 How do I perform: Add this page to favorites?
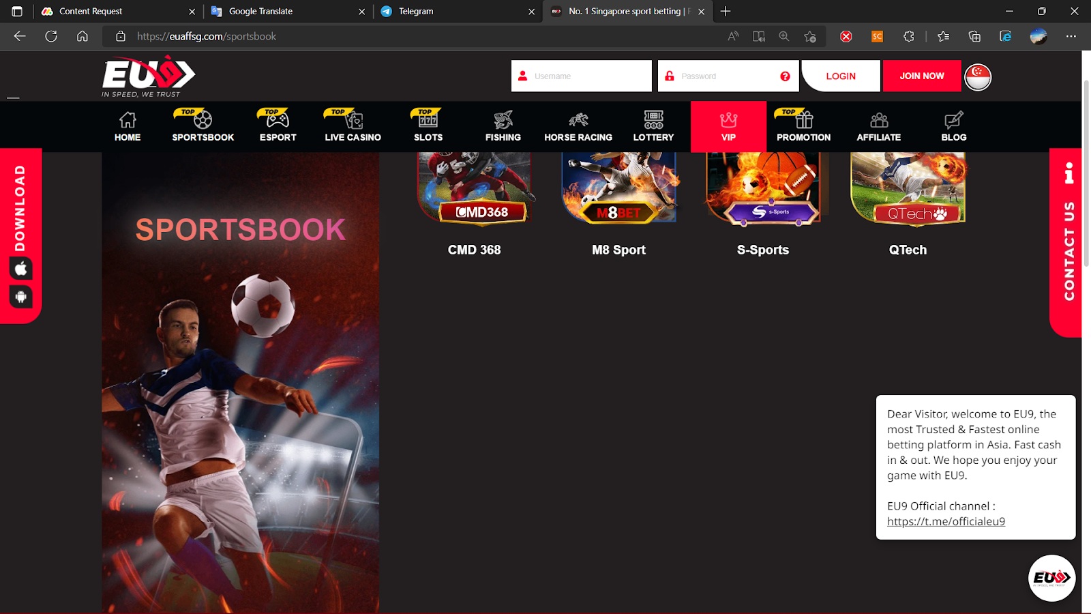click(810, 36)
